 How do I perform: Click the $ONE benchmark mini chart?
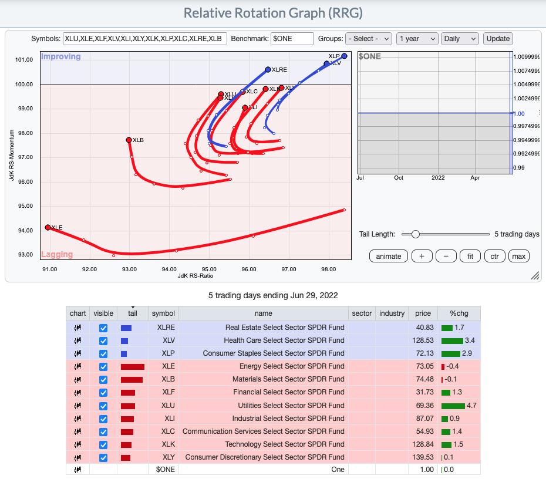[435, 113]
